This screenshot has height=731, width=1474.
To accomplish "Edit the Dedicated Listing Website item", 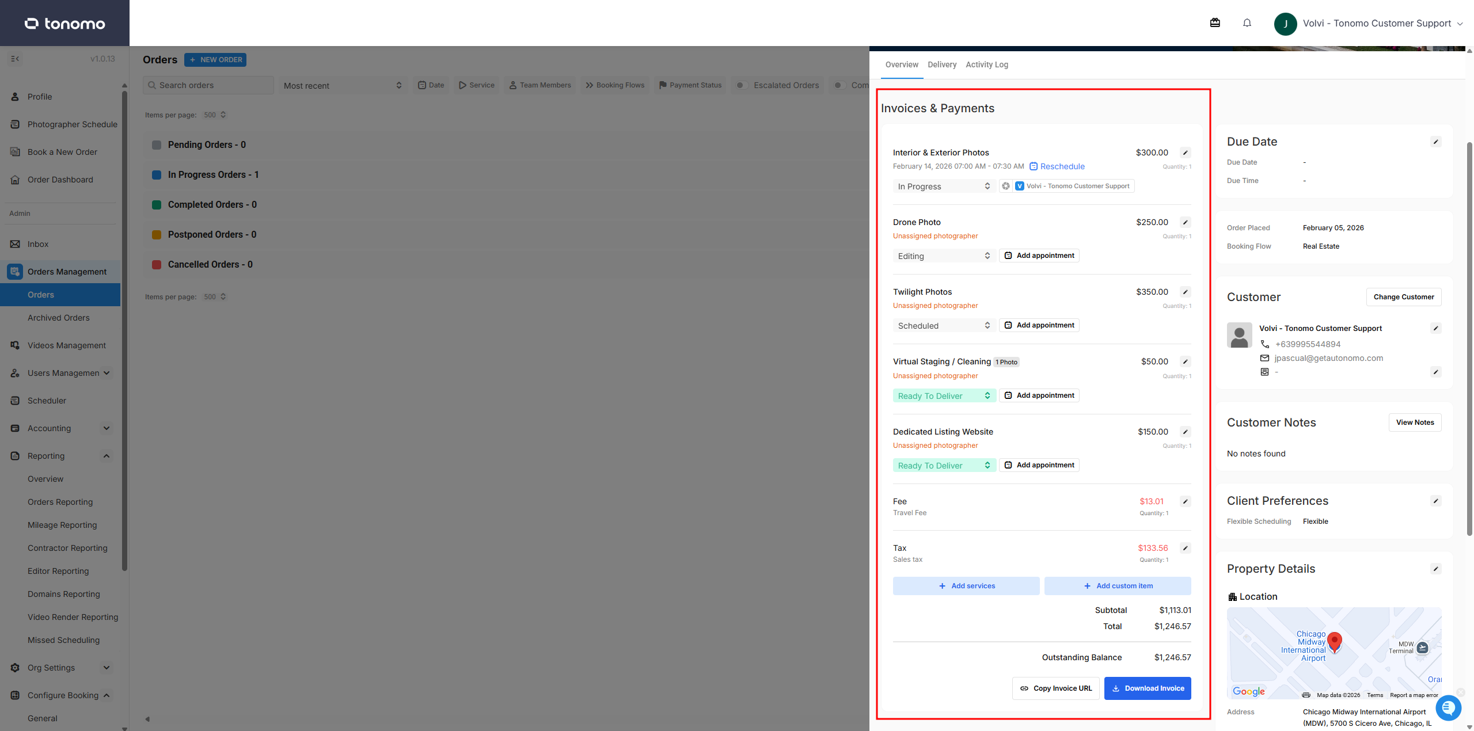I will 1186,432.
